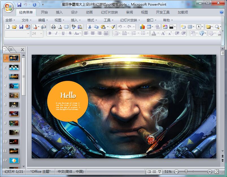227x177 pixels.
Task: Click the Zoom magnifier icon in toolbar
Action: tap(217, 27)
